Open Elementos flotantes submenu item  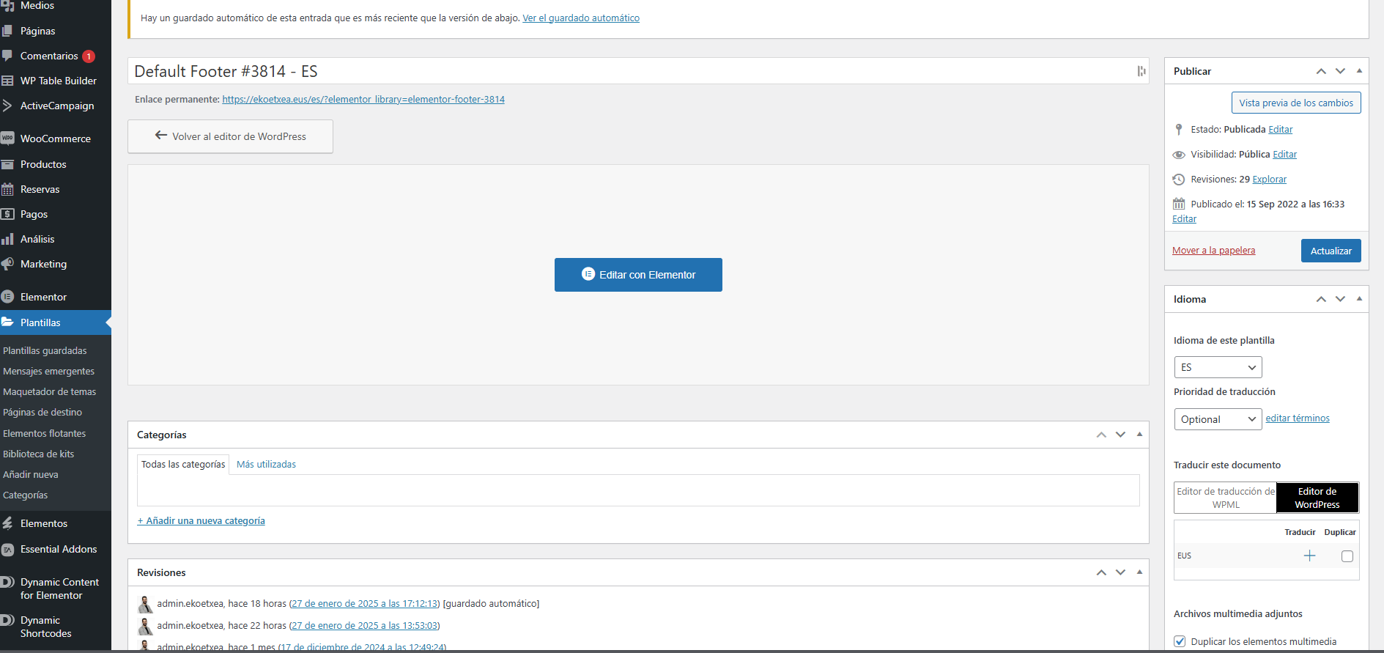click(x=44, y=434)
